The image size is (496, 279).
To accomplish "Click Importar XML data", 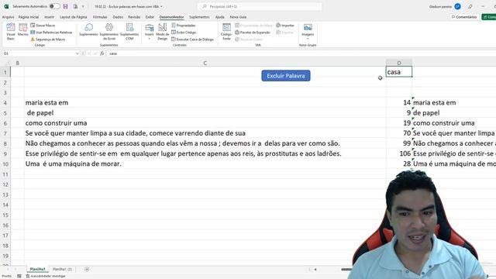I will (285, 26).
